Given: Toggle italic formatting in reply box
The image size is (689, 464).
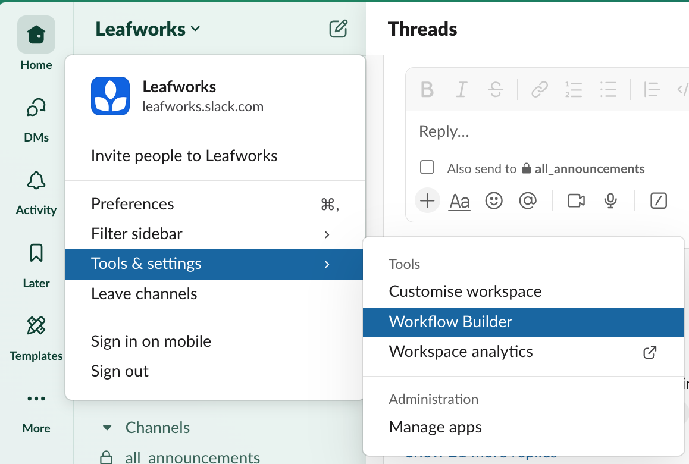Looking at the screenshot, I should tap(461, 90).
